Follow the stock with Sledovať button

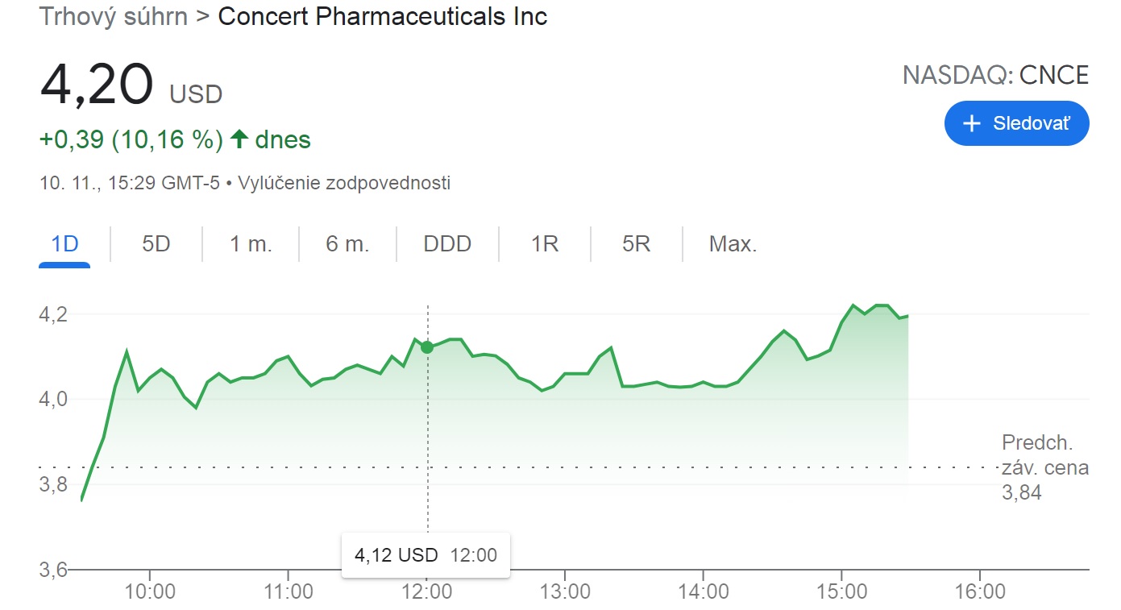(x=1017, y=123)
